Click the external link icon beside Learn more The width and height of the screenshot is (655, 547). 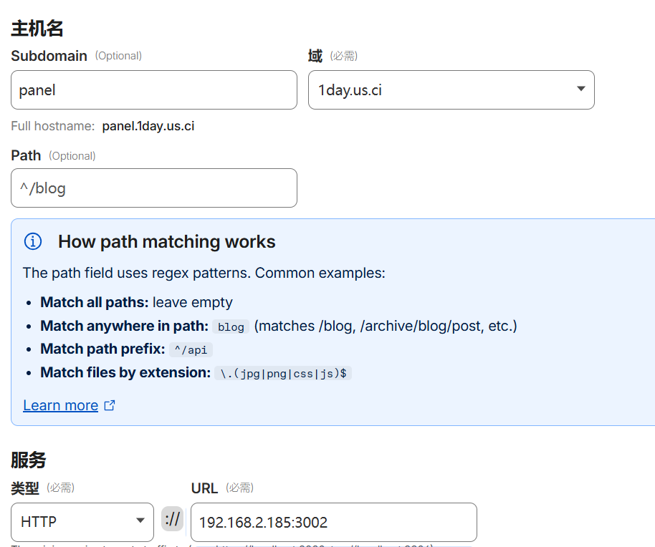click(110, 405)
